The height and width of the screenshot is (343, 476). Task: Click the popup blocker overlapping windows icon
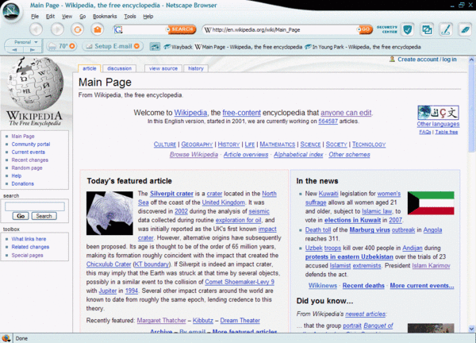[x=427, y=29]
